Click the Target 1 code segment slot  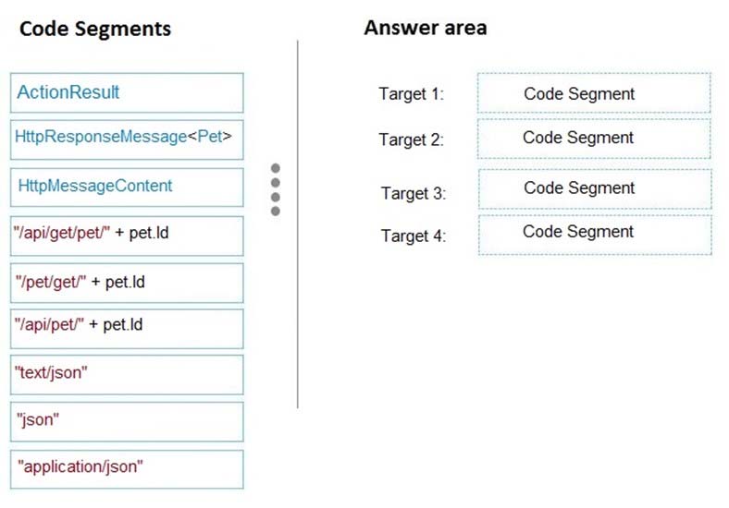594,93
